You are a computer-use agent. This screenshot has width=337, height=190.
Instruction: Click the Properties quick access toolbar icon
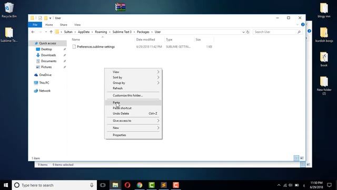point(40,18)
